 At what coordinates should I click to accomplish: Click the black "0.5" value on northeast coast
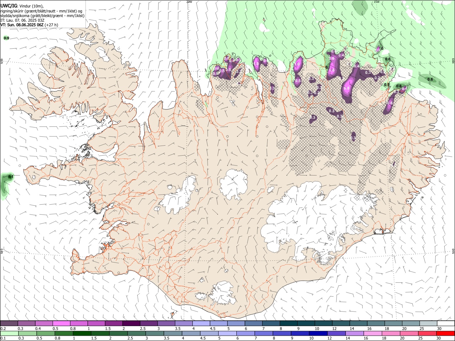tap(387, 85)
